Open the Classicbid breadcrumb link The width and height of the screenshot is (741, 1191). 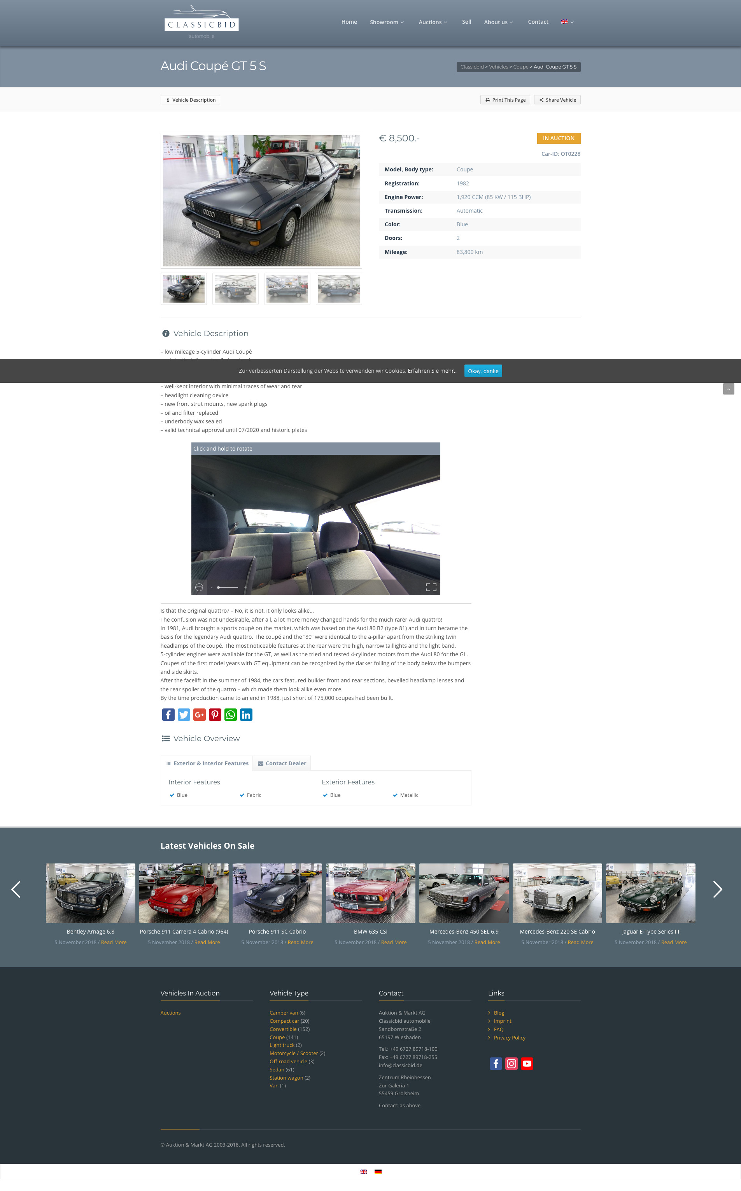(472, 67)
